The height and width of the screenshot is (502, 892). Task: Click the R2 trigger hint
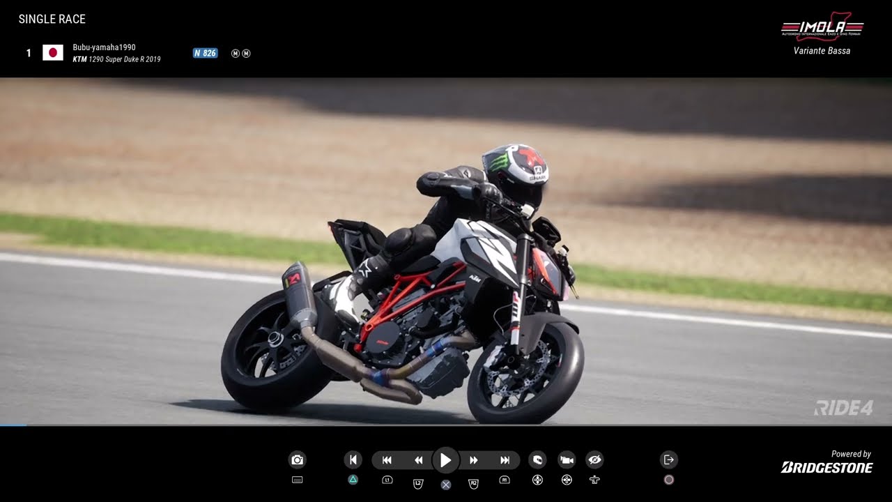tap(474, 483)
